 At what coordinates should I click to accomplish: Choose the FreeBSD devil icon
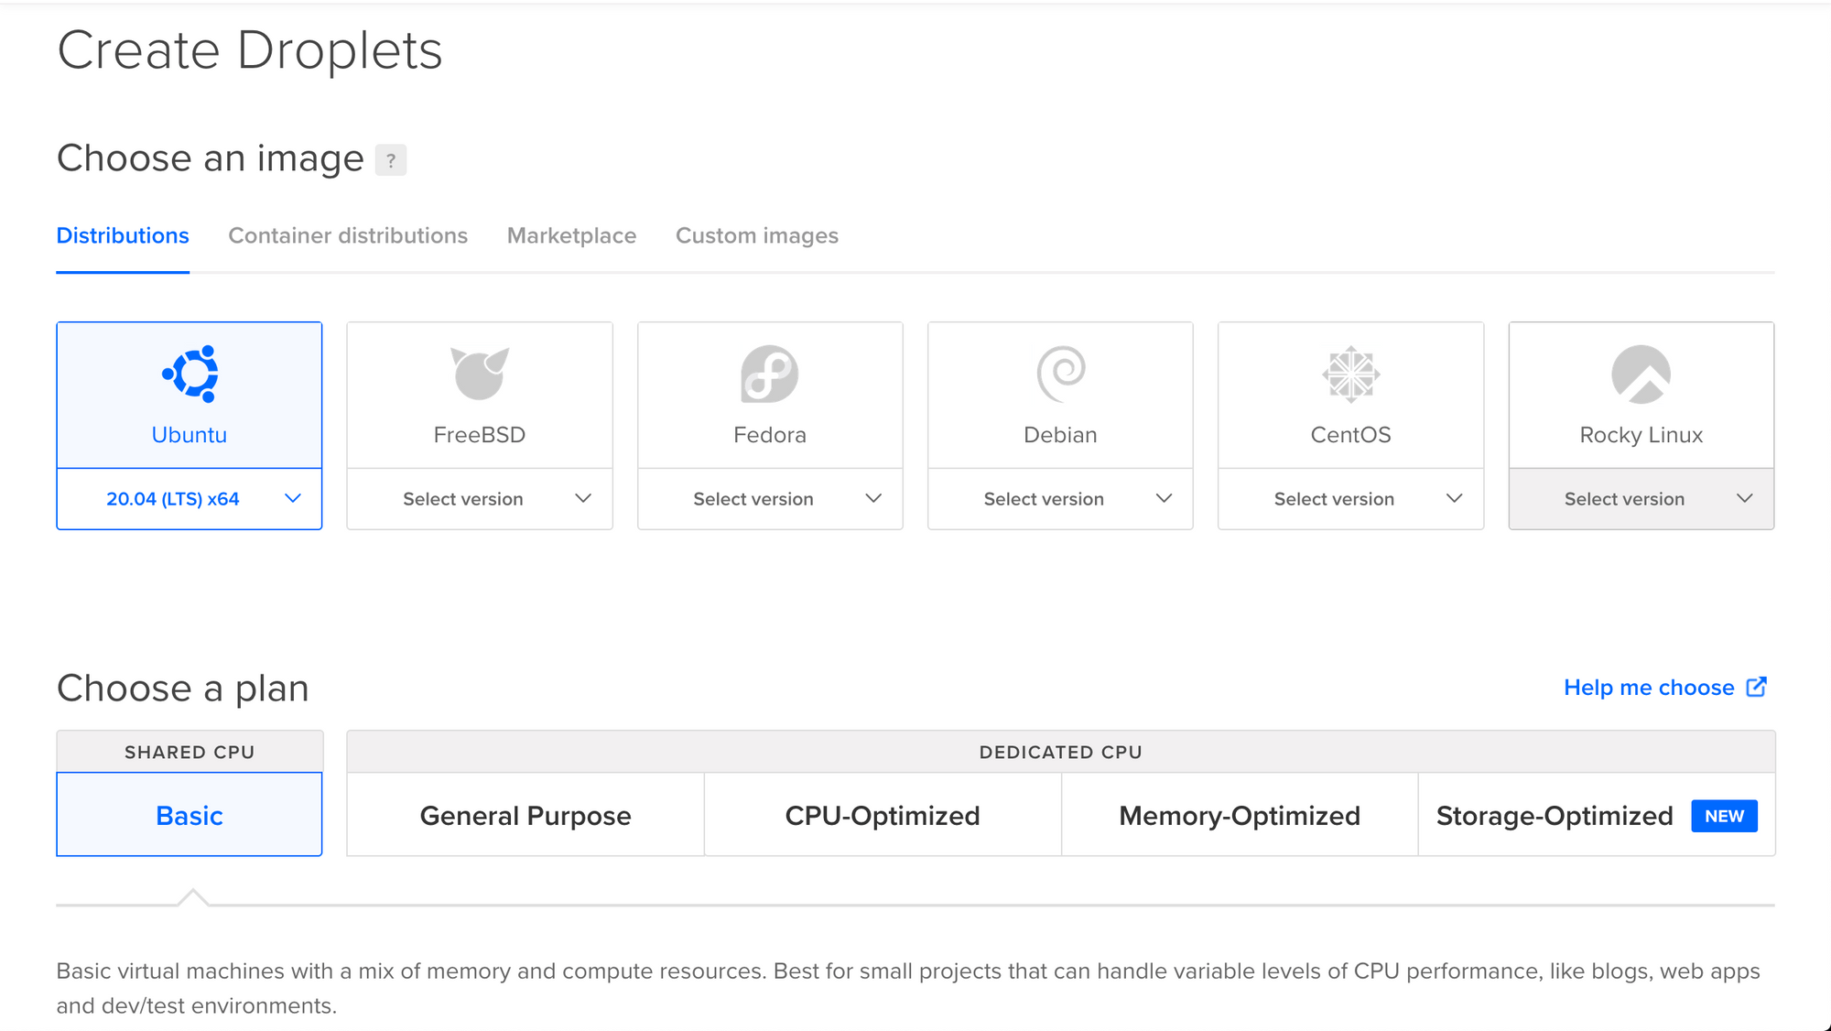[480, 374]
